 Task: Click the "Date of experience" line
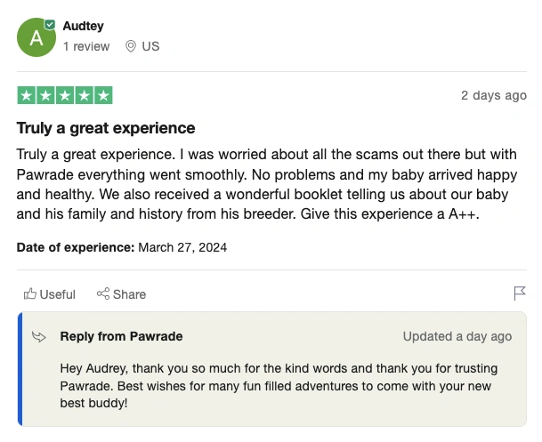coord(122,247)
